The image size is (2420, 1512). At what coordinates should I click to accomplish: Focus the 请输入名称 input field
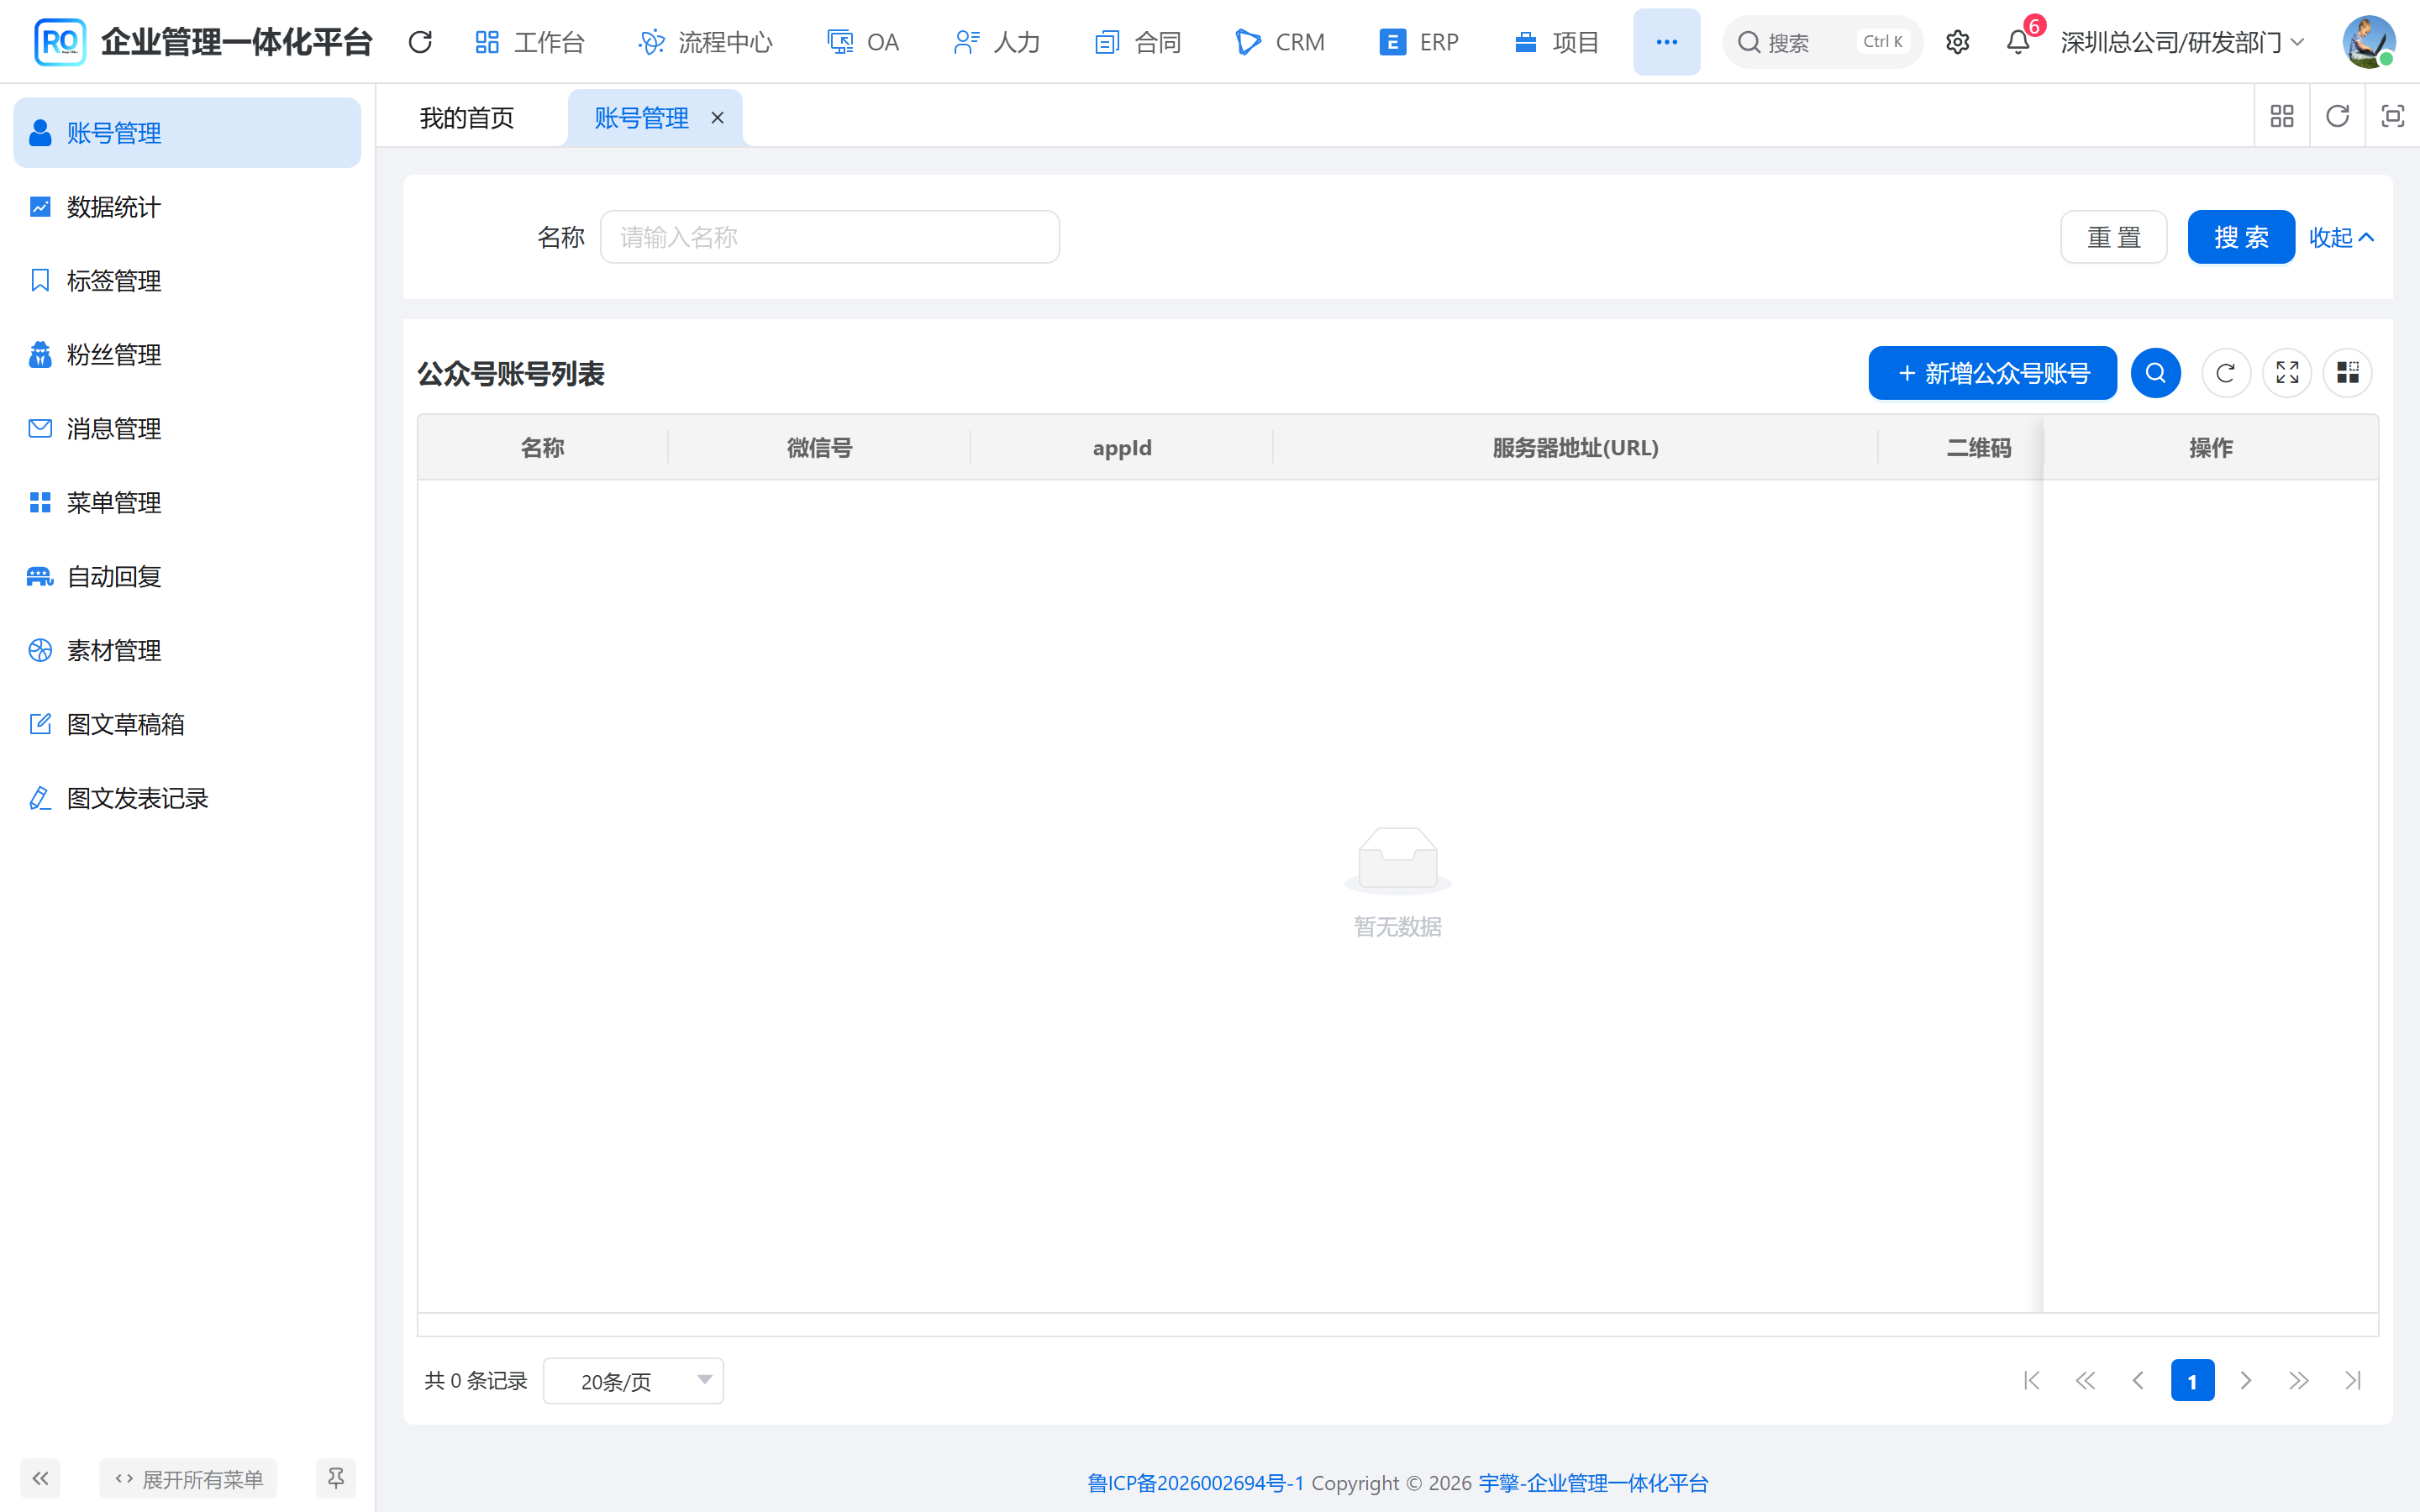point(830,237)
